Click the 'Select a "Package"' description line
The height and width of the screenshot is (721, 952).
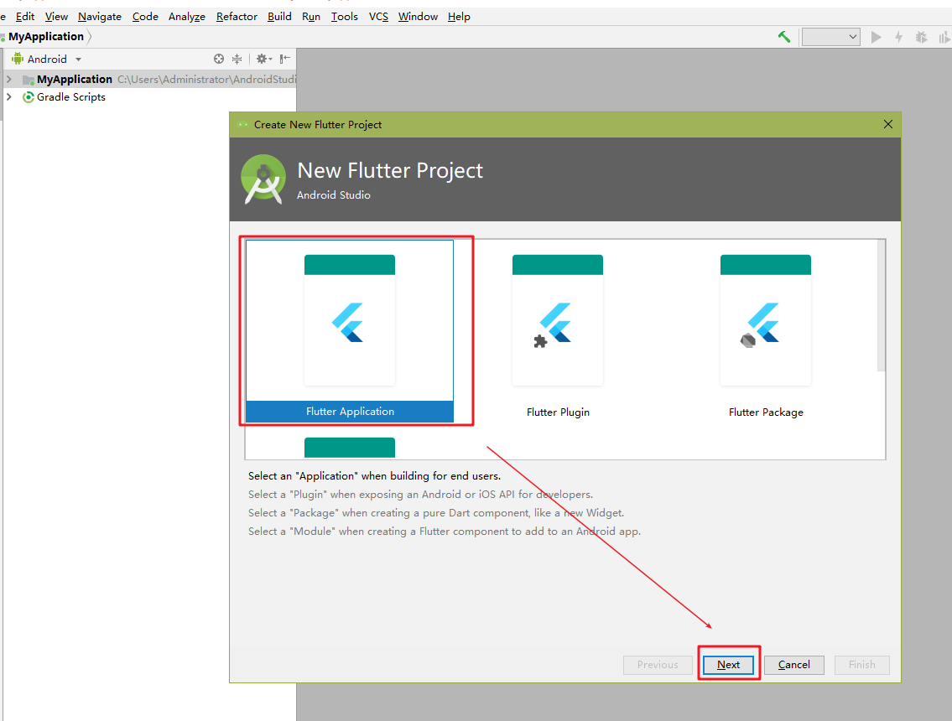[x=436, y=513]
